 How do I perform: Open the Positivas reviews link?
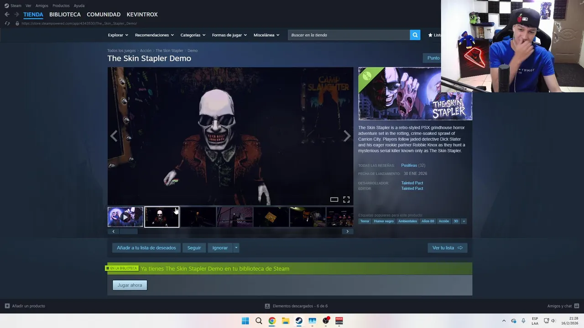[x=409, y=165]
